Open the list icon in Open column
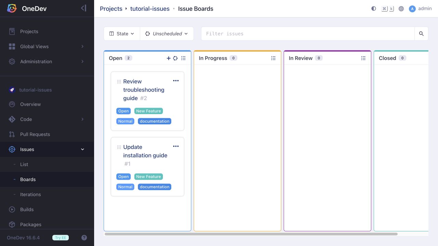This screenshot has width=438, height=246. coord(183,58)
